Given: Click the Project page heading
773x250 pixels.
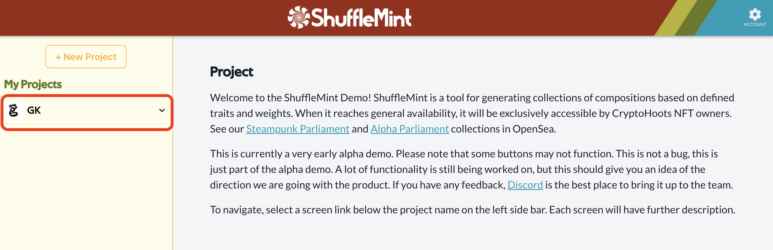Looking at the screenshot, I should click(x=231, y=72).
